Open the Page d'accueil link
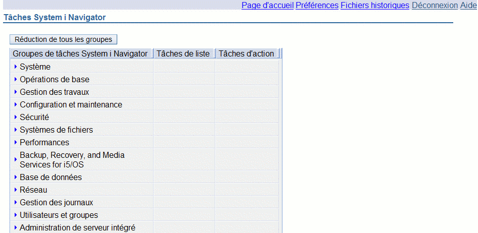This screenshot has width=478, height=233. pos(267,5)
